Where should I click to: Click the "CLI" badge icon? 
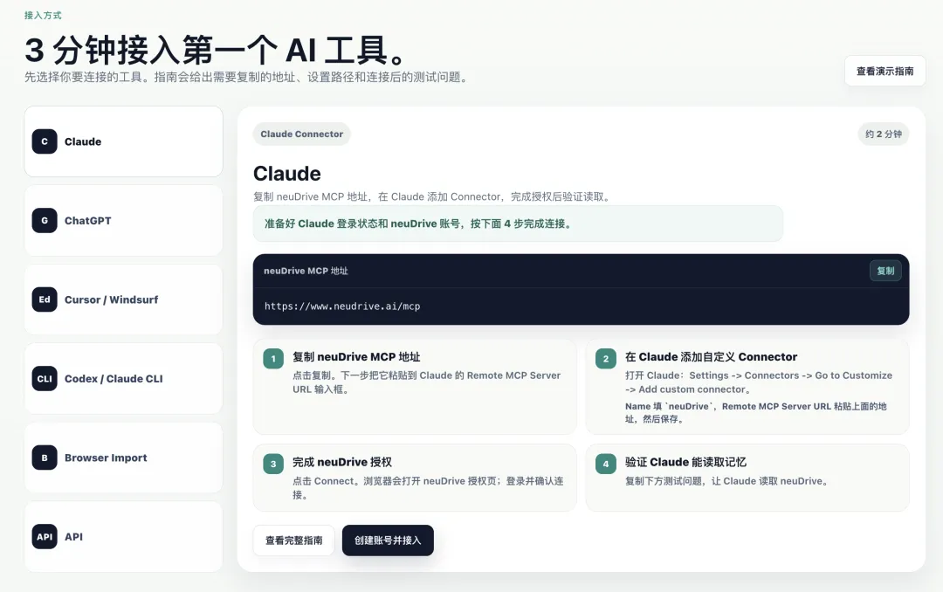[x=45, y=378]
